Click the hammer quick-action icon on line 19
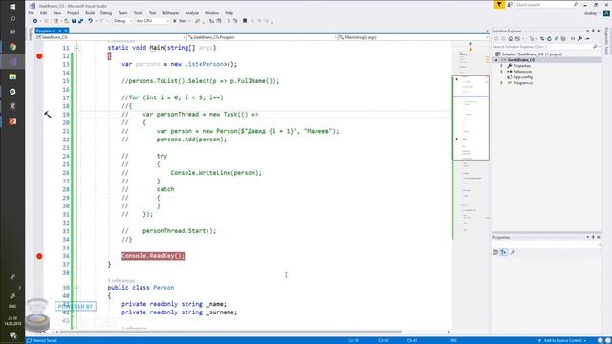The width and height of the screenshot is (612, 344). (47, 115)
